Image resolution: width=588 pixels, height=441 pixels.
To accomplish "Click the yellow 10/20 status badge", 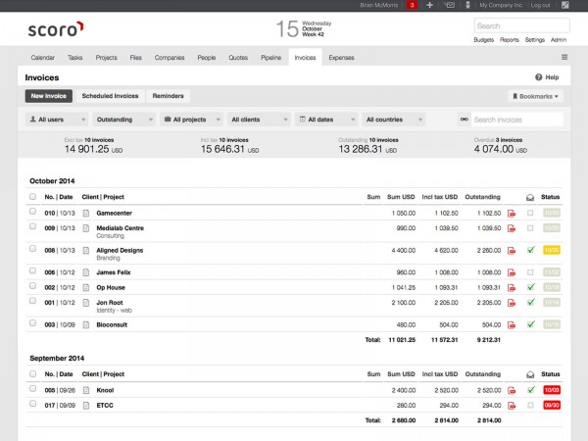I will pyautogui.click(x=551, y=250).
